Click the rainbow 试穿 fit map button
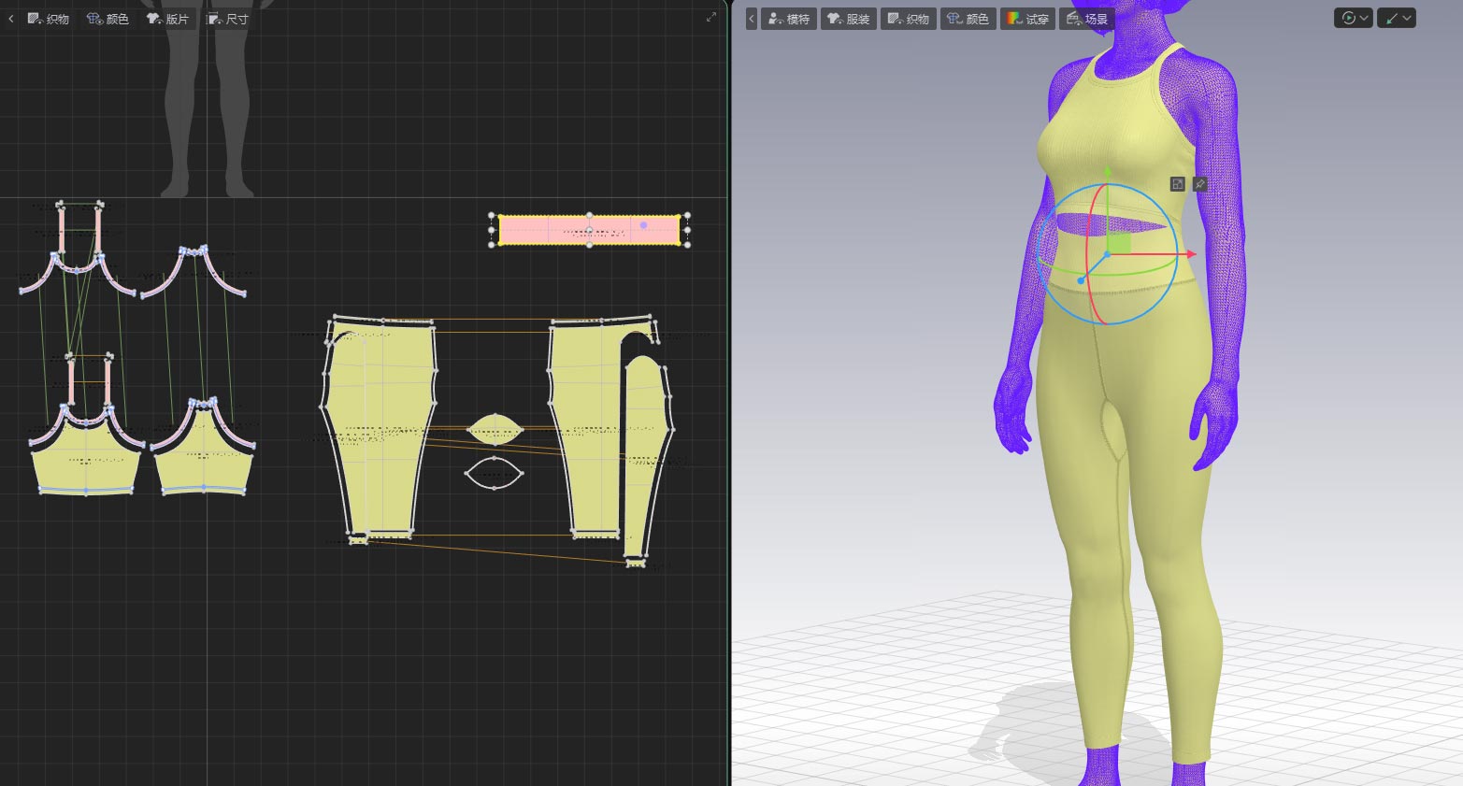1463x786 pixels. coord(1027,19)
